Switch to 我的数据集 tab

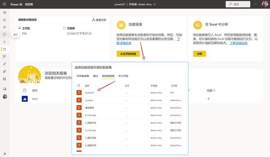click(x=108, y=76)
